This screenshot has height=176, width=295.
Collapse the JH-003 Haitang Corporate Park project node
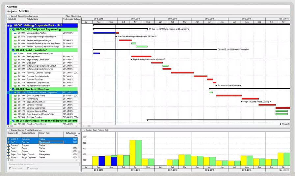pos(8,26)
